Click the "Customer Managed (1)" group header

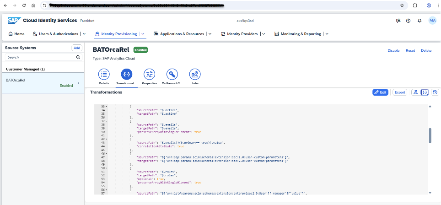coord(25,69)
